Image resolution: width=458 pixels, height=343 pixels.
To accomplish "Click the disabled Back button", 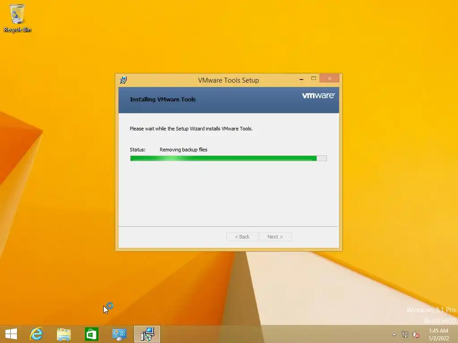I will coord(242,237).
